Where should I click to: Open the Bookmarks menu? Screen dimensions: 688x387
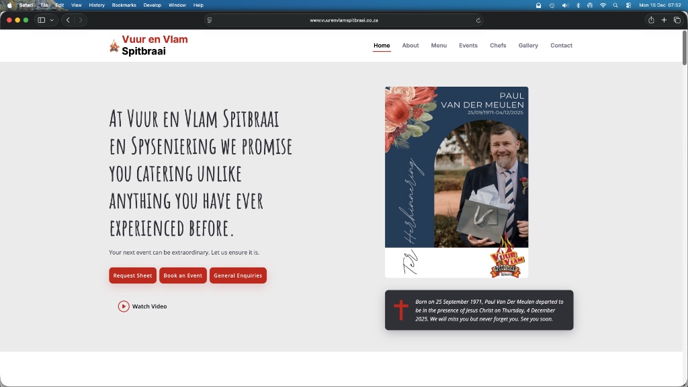(x=124, y=5)
